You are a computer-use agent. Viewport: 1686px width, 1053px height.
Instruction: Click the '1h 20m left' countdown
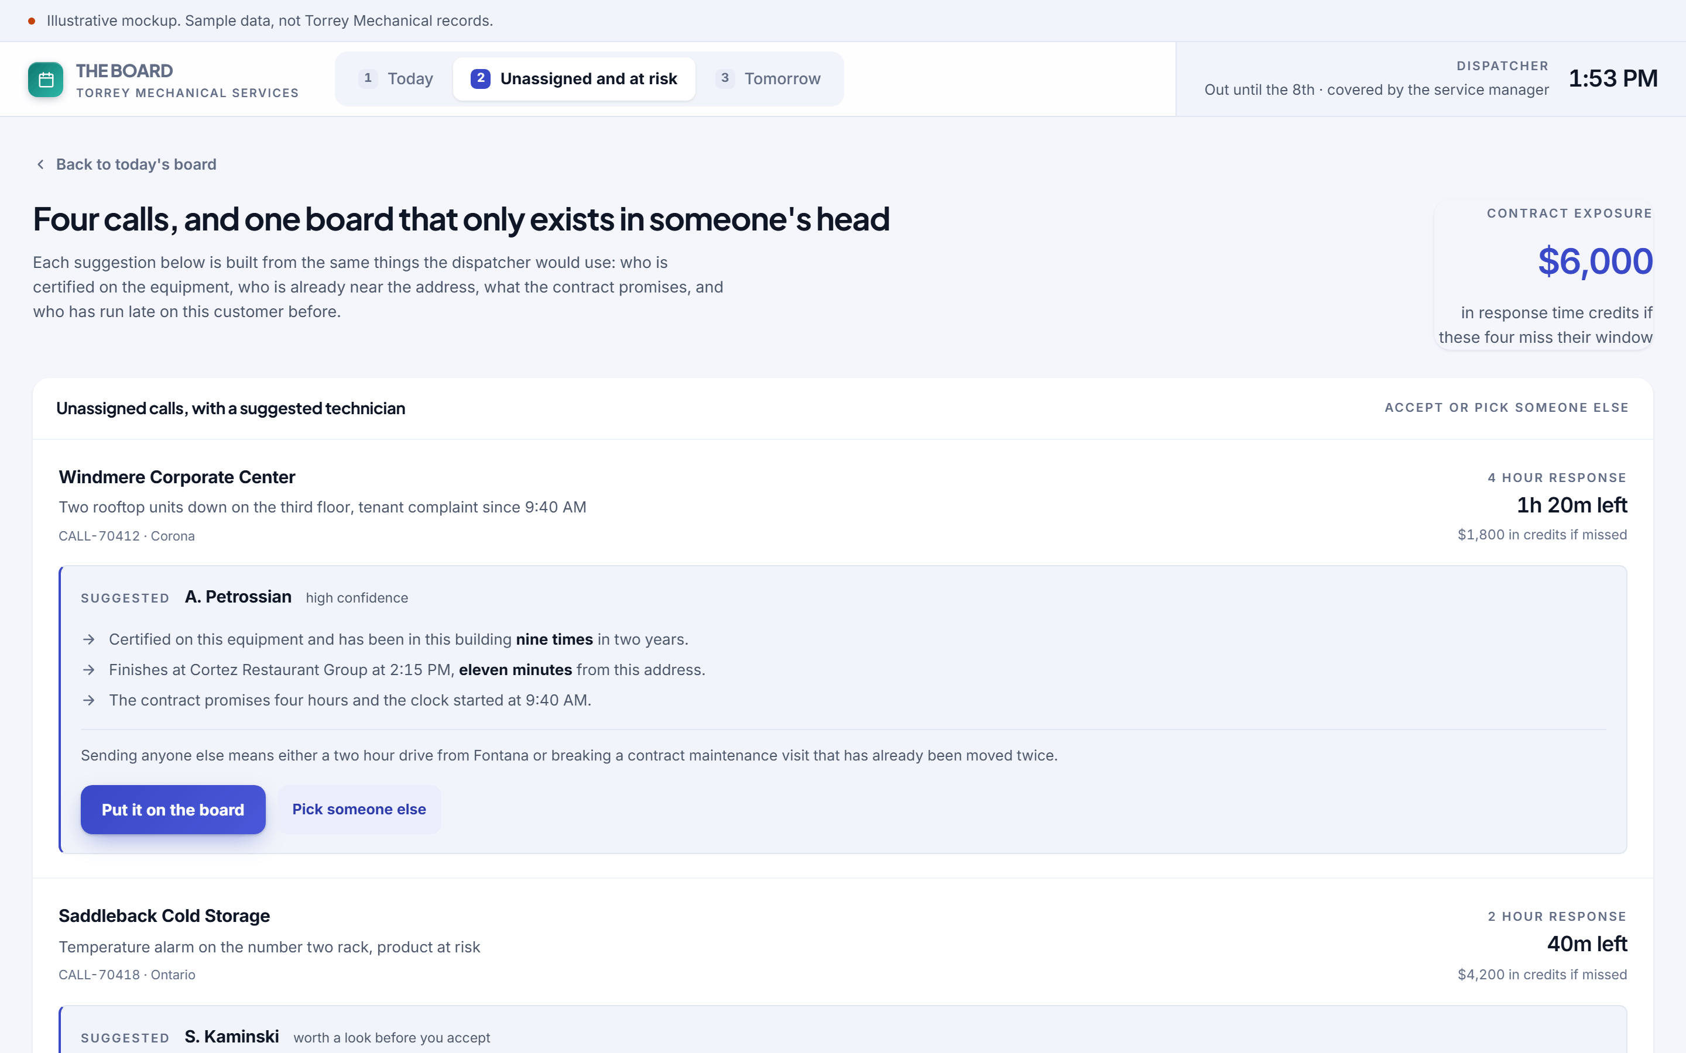[1572, 505]
